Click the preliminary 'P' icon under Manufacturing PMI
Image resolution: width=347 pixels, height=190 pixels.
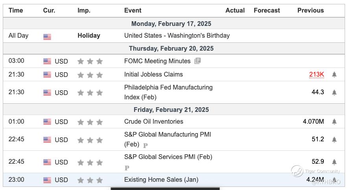click(145, 145)
